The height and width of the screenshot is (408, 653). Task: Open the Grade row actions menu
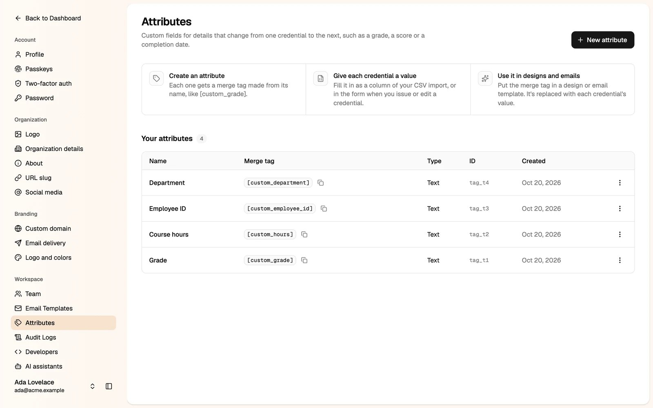(x=620, y=260)
